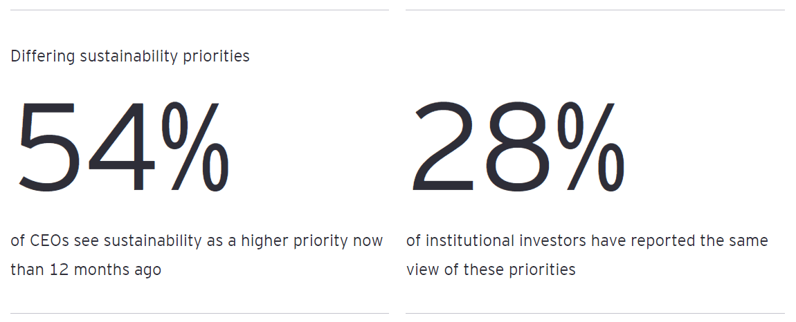Click the percent sign after 28
Viewport: 796px width, 322px height.
coord(593,146)
